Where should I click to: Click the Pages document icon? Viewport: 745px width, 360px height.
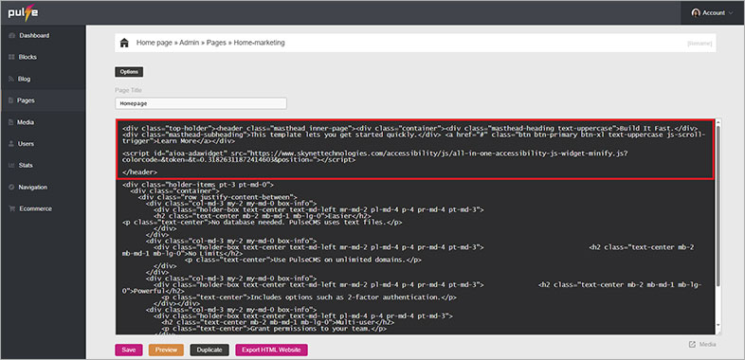coord(11,100)
